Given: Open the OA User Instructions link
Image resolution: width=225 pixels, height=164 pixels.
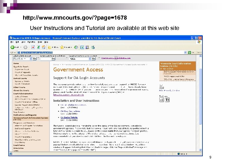Looking at the screenshot, I should (70, 111).
